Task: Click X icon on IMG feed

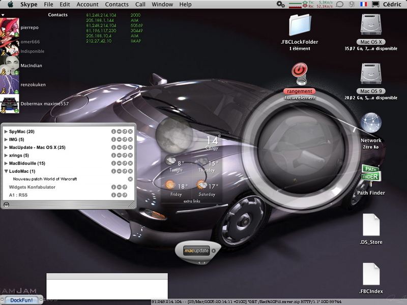Action: click(x=130, y=139)
